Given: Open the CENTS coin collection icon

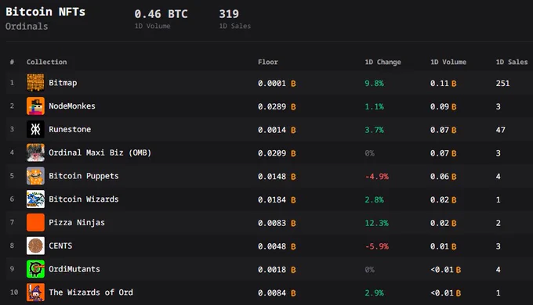Looking at the screenshot, I should tap(35, 246).
